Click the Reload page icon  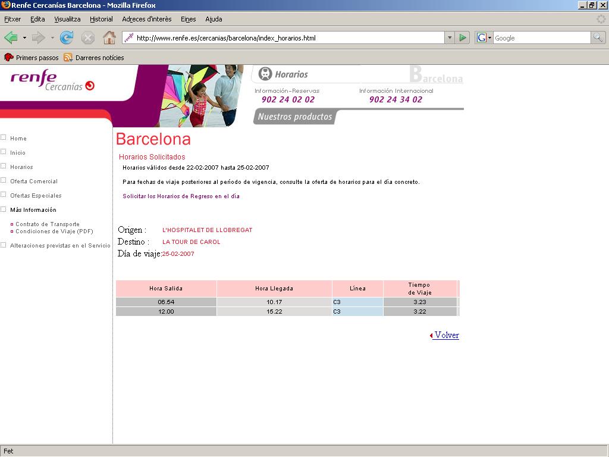[x=67, y=38]
